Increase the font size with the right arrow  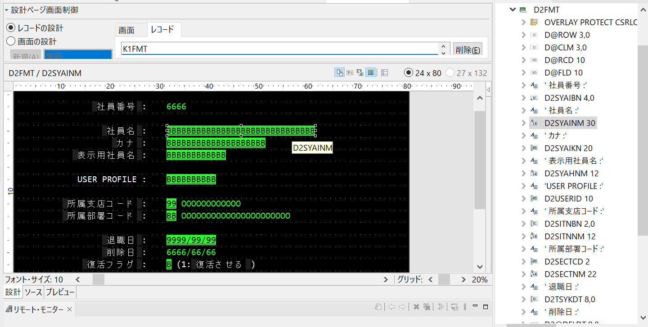(386, 279)
